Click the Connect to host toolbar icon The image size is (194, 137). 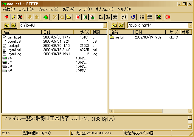click(x=6, y=17)
